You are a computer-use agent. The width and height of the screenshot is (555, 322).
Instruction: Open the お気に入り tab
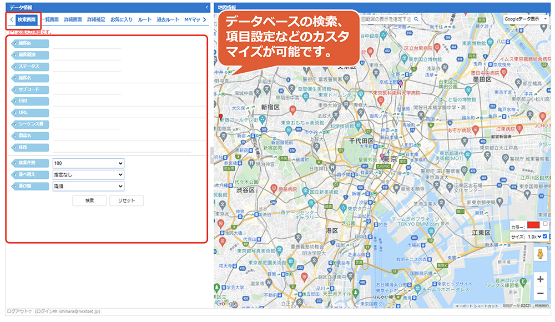[122, 20]
